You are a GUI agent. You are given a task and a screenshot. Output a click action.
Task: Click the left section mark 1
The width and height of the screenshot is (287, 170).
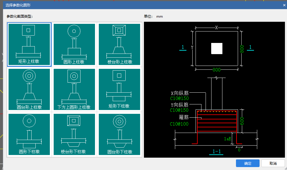click(x=183, y=47)
